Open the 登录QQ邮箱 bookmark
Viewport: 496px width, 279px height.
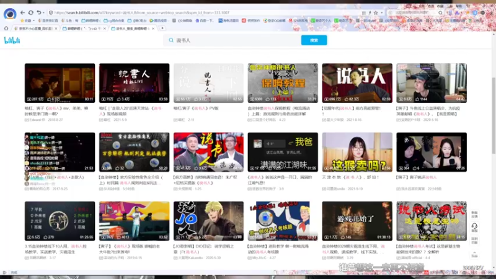click(274, 20)
